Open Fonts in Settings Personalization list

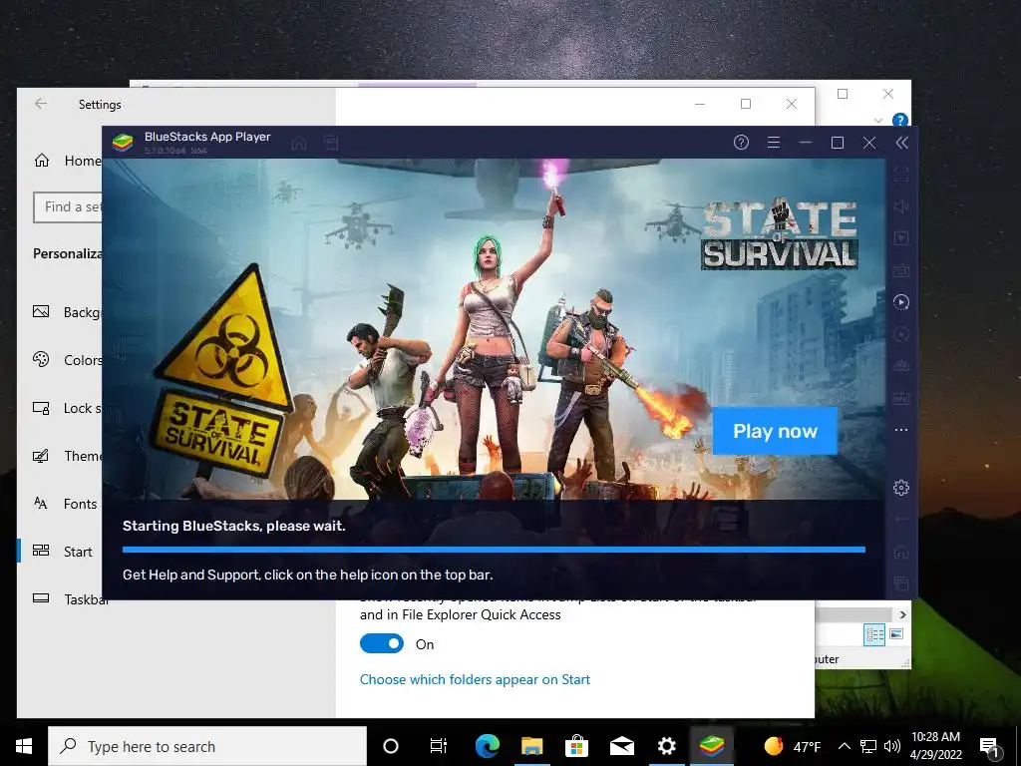[65, 503]
